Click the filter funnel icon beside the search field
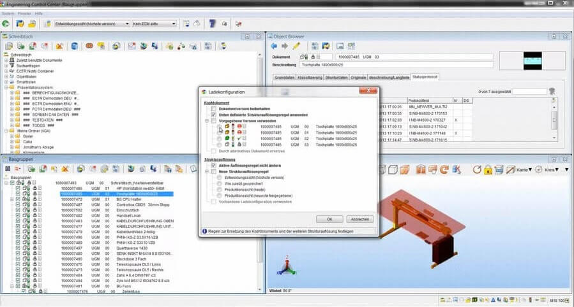The height and width of the screenshot is (307, 574). click(x=552, y=91)
